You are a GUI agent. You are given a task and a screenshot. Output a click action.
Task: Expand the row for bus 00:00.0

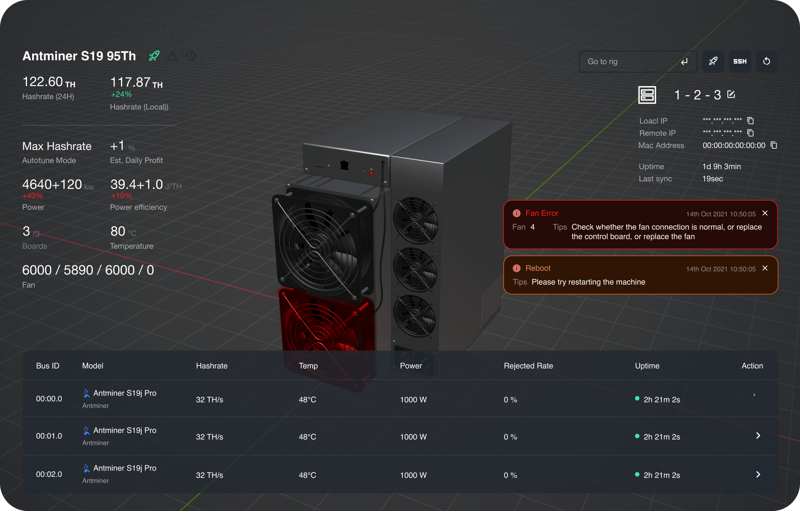pyautogui.click(x=754, y=395)
